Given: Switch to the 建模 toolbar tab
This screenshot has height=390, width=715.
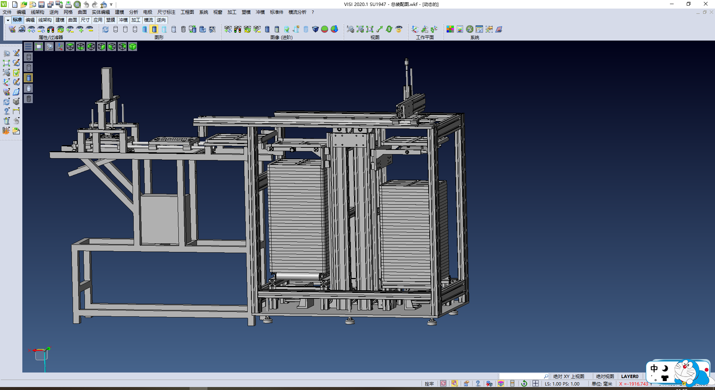Looking at the screenshot, I should [60, 20].
